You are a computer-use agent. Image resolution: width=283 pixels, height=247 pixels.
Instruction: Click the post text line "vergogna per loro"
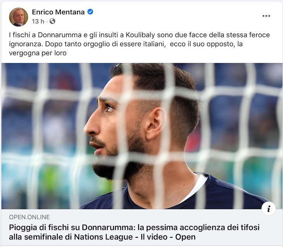(x=38, y=53)
